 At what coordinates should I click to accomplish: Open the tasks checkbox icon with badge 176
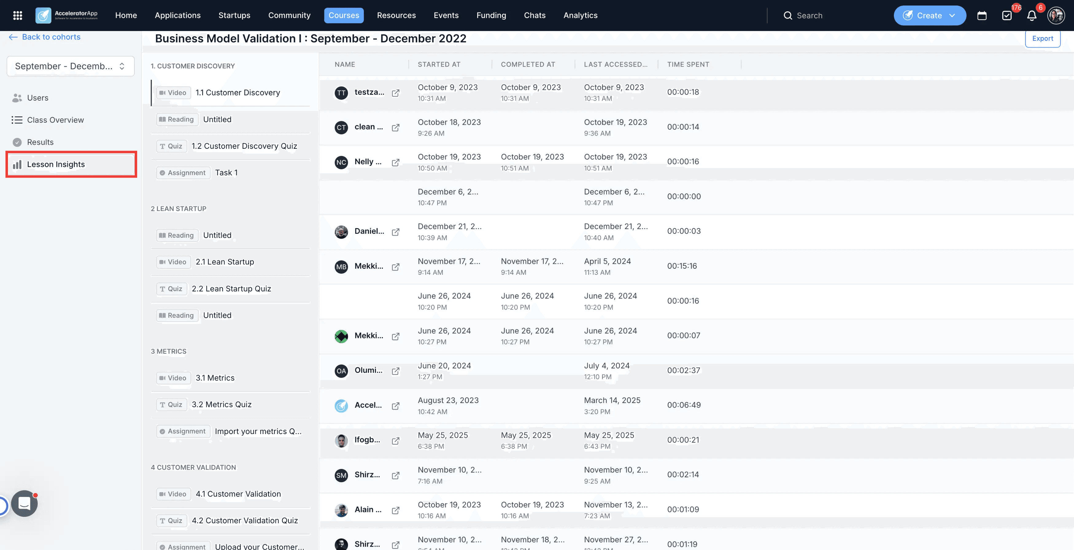point(1007,15)
